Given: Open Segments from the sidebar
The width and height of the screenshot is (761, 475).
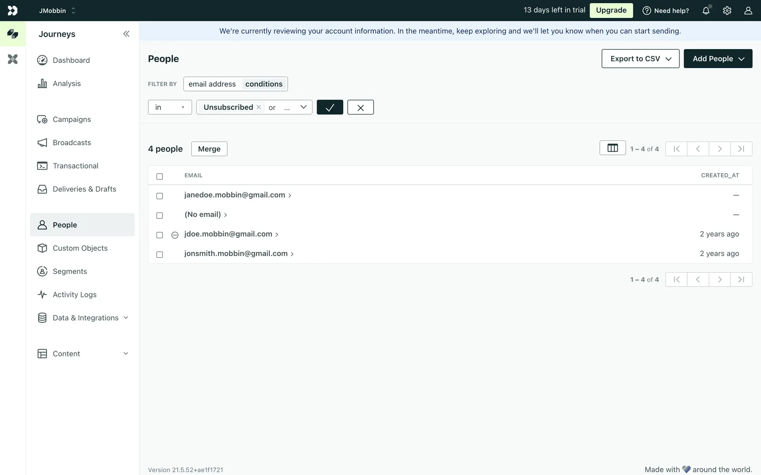Looking at the screenshot, I should pyautogui.click(x=70, y=272).
